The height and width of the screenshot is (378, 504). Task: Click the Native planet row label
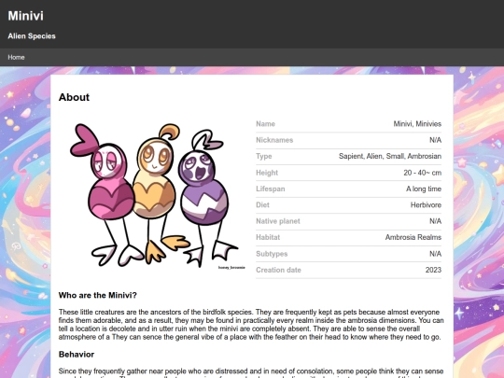click(x=278, y=221)
